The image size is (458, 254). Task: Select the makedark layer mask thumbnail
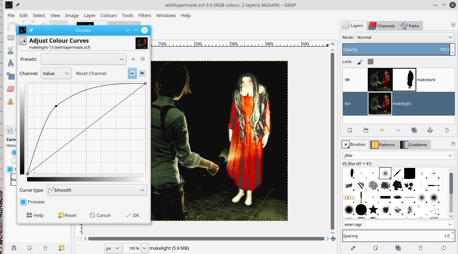(x=404, y=80)
